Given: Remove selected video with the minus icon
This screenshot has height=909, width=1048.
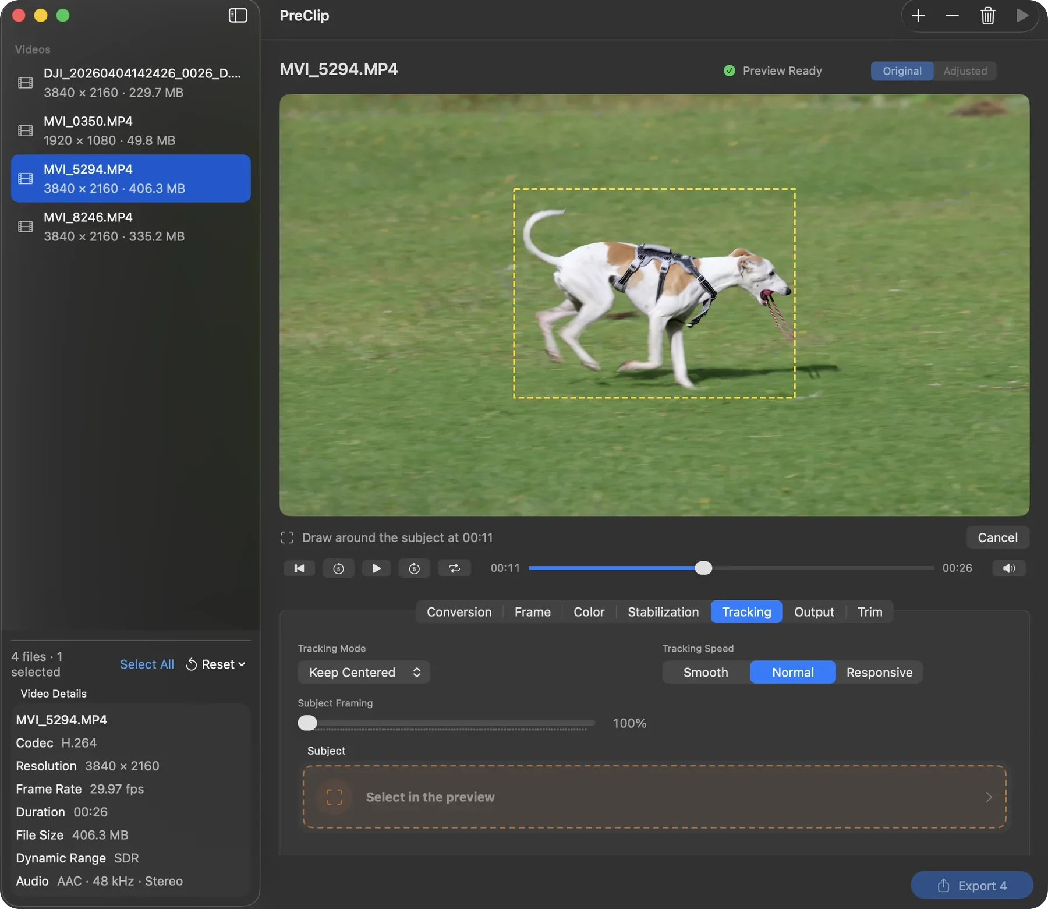Looking at the screenshot, I should click(x=953, y=16).
